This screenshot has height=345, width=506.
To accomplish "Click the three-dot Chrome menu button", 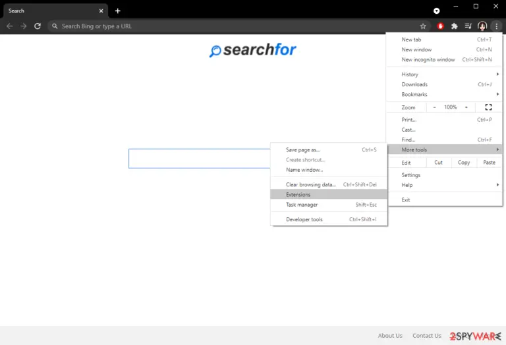I will pyautogui.click(x=496, y=26).
